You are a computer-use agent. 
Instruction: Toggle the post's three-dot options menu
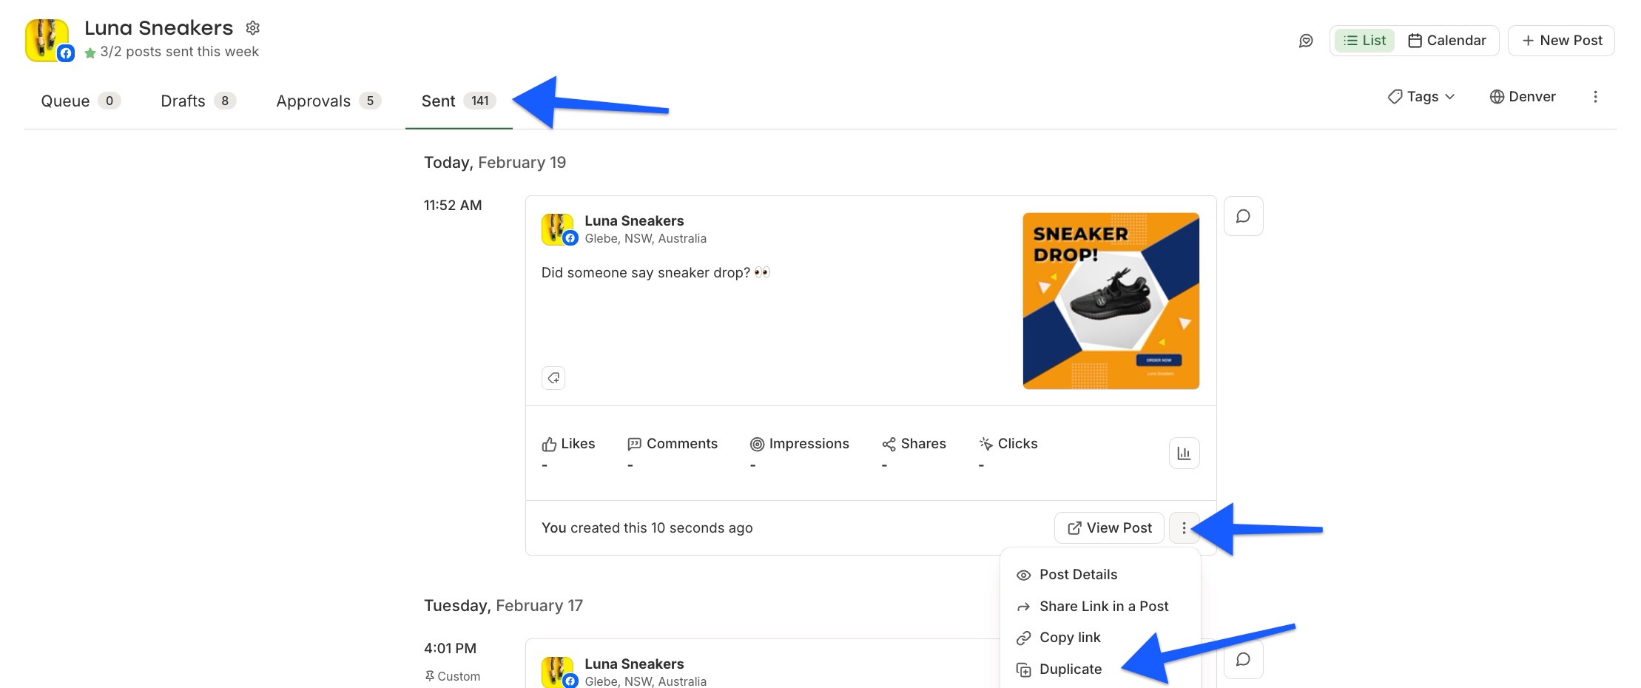1184,528
